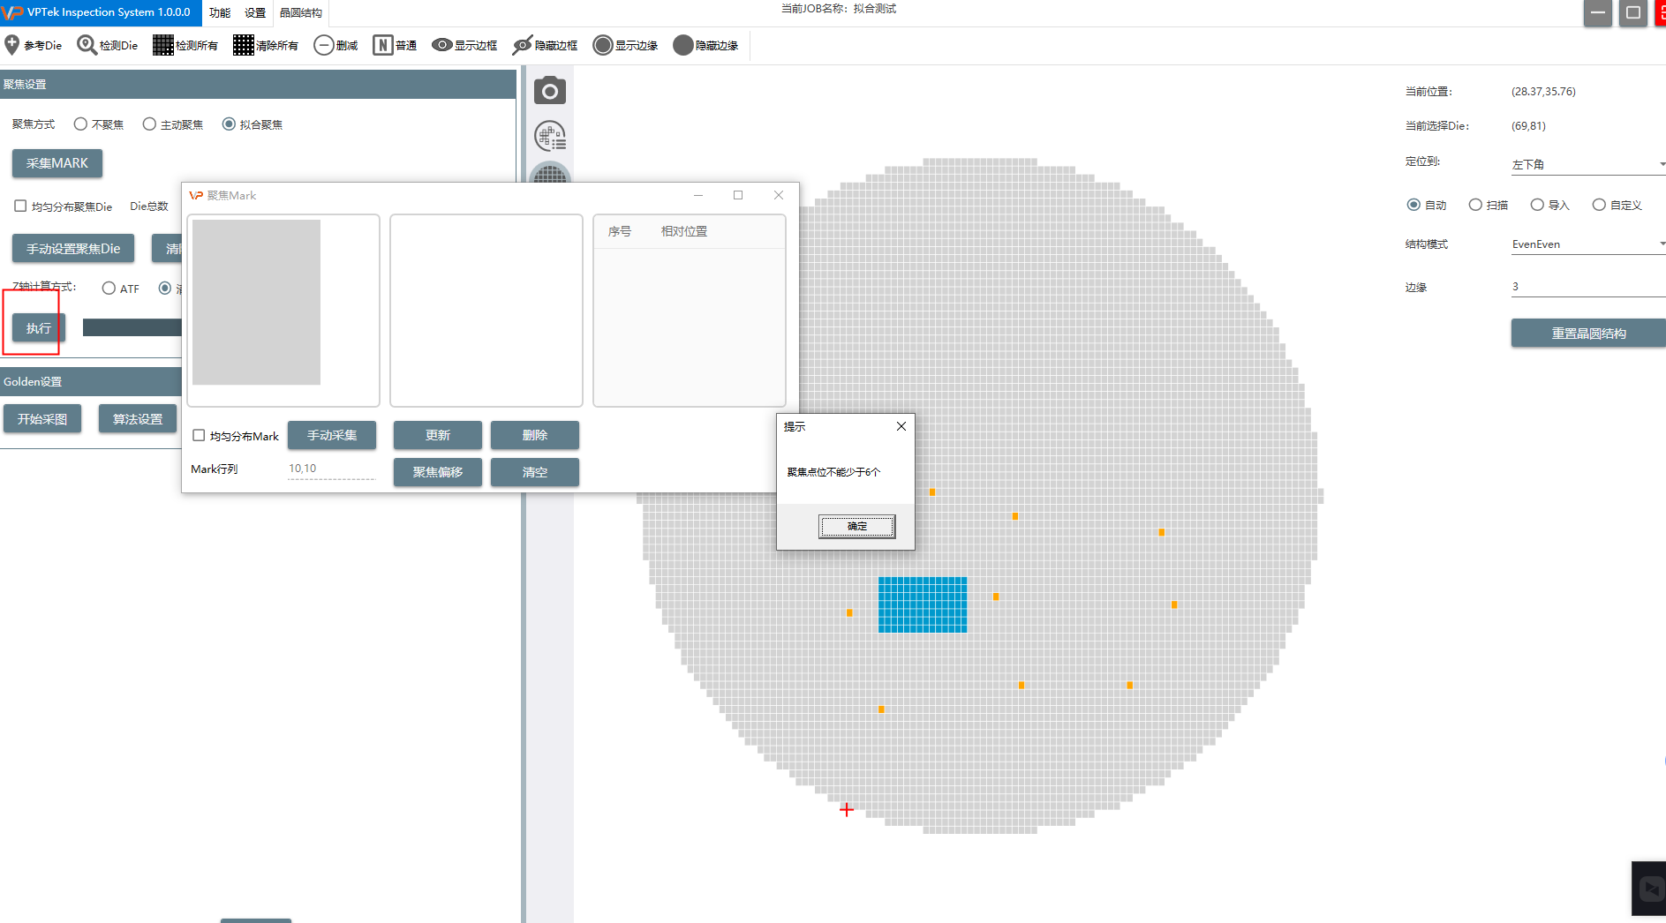
Task: Select the 检测Die magnifier tool
Action: [87, 45]
